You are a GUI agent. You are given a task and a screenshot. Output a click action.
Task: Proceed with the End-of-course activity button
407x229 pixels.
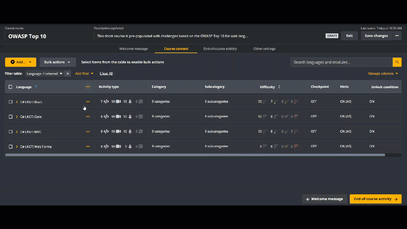tap(376, 199)
